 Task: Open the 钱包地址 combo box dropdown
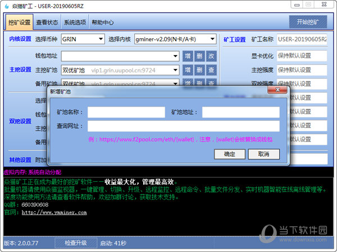point(176,56)
